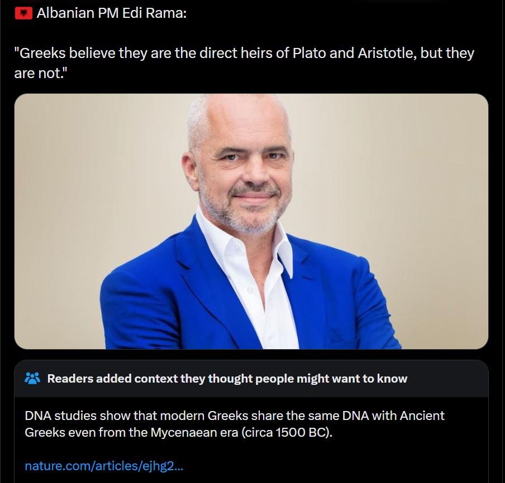Click 'people might want to know' header words
Image resolution: width=505 pixels, height=483 pixels.
pos(331,379)
